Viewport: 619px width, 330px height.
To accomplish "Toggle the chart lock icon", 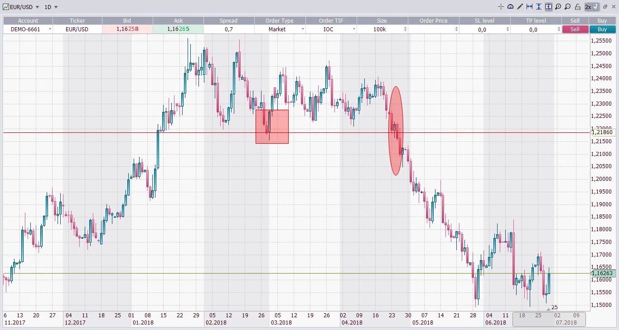I will click(577, 7).
